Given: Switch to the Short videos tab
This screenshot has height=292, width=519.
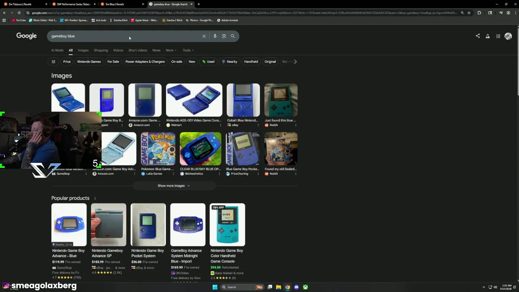Looking at the screenshot, I should click(138, 50).
